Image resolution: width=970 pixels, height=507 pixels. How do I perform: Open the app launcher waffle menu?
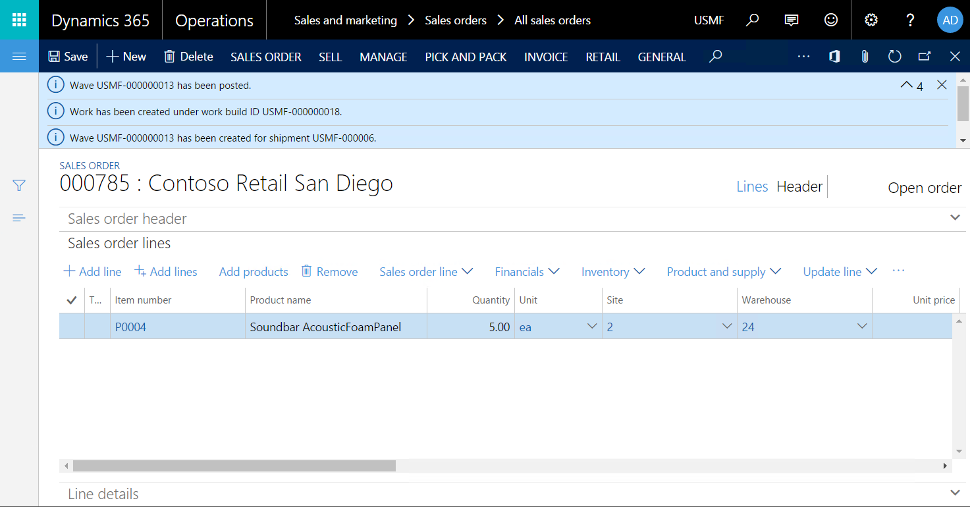19,20
